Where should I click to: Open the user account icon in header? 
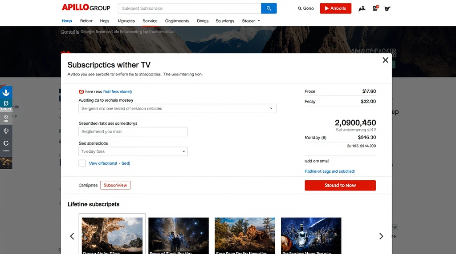[362, 9]
